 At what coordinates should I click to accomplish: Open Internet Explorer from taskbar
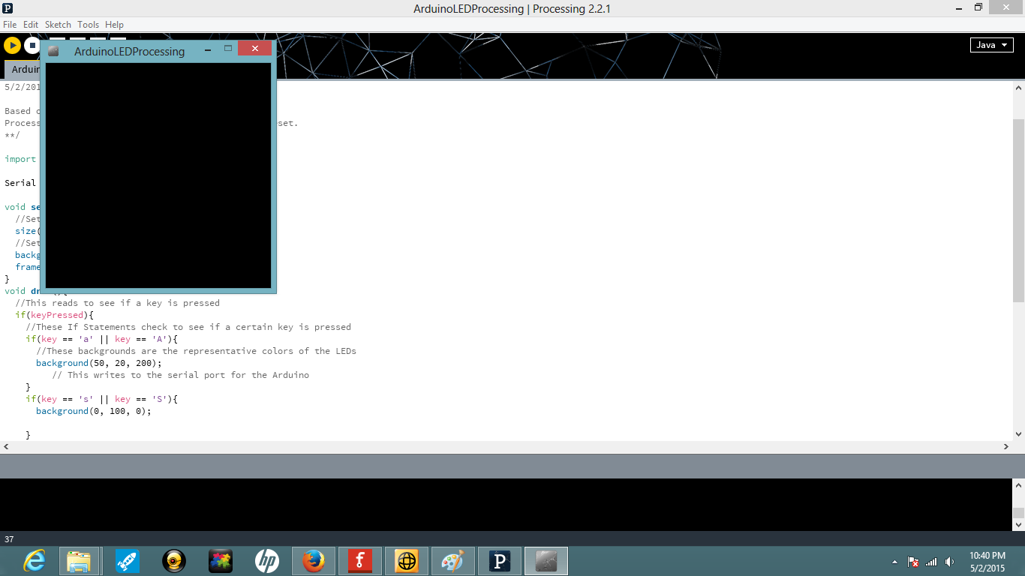35,561
